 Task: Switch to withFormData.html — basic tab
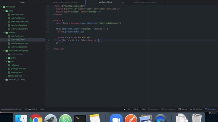(x=145, y=2)
